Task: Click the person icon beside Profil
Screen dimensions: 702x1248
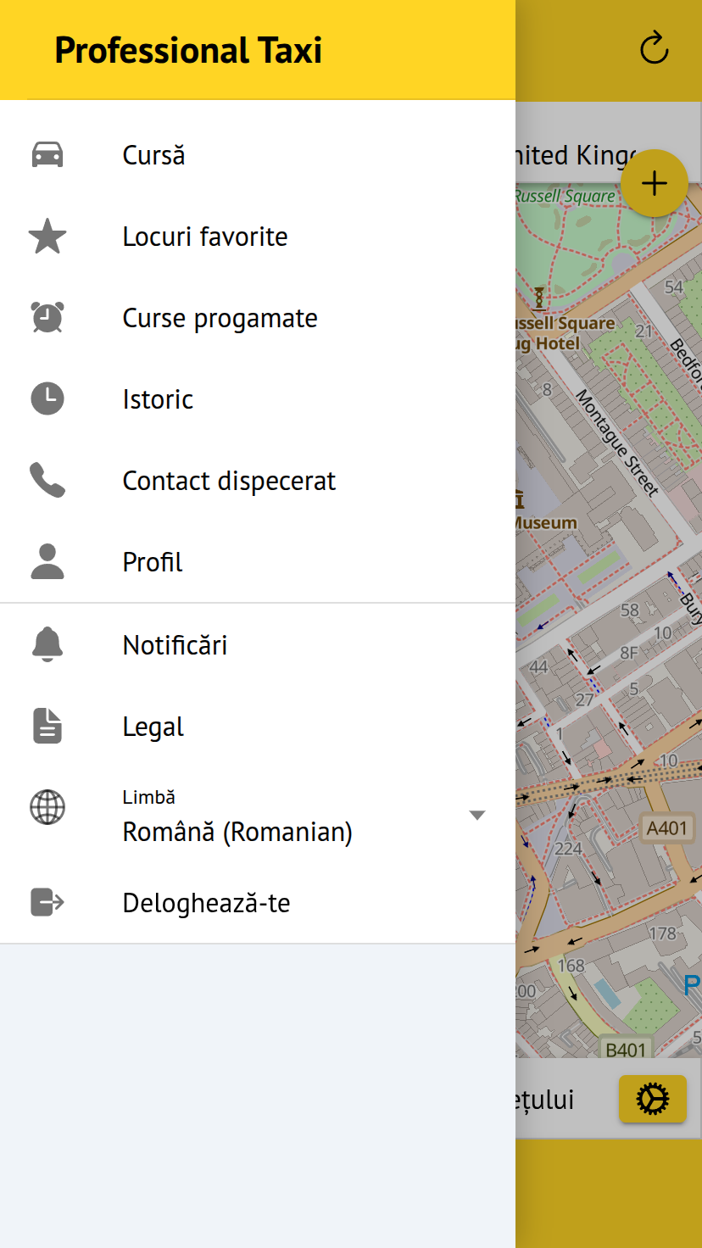Action: [x=47, y=561]
